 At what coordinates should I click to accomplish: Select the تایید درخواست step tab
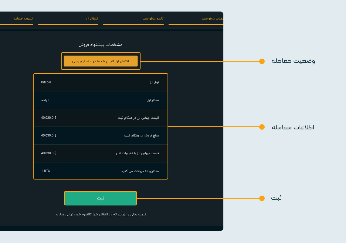pyautogui.click(x=153, y=19)
